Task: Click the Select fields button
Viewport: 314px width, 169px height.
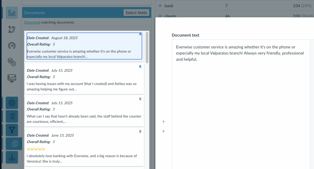Action: [136, 13]
